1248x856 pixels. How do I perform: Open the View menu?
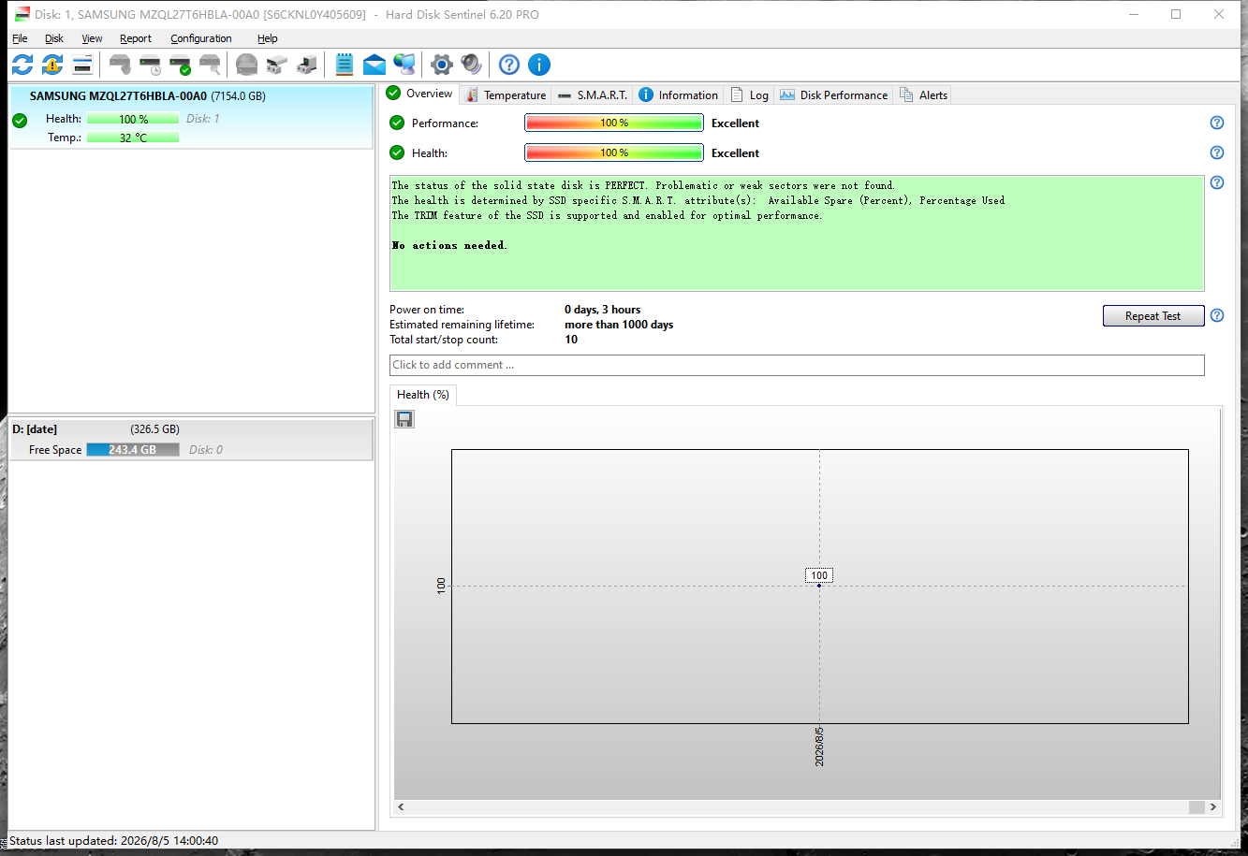click(92, 38)
